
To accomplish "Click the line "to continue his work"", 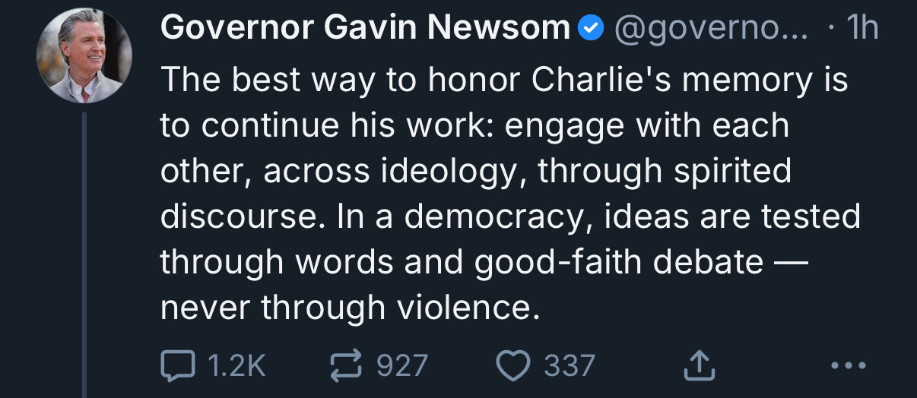I will [474, 125].
